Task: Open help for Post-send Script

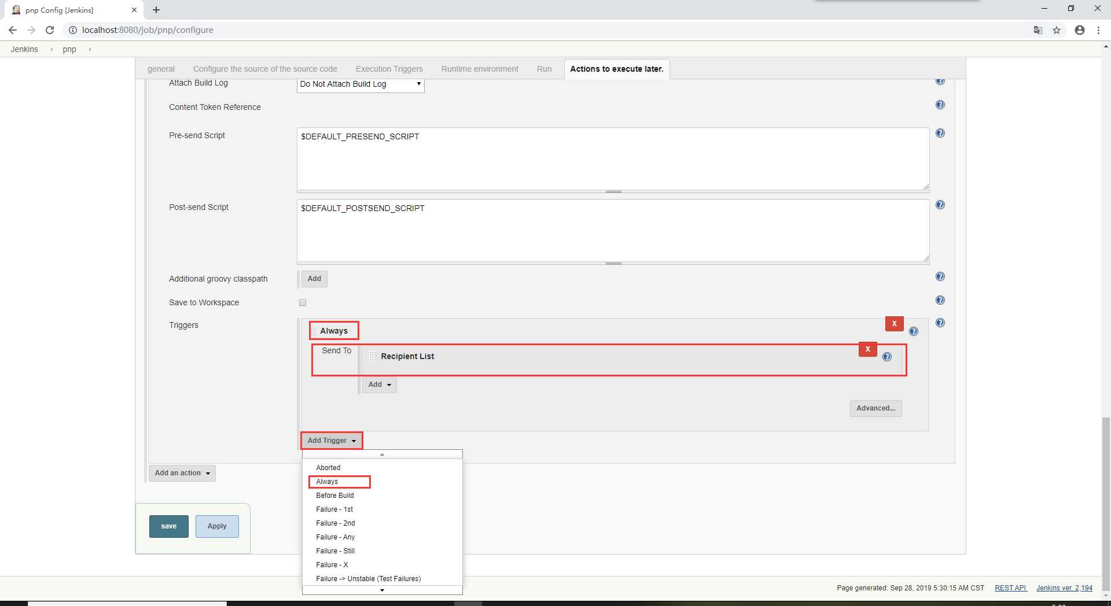Action: click(940, 205)
